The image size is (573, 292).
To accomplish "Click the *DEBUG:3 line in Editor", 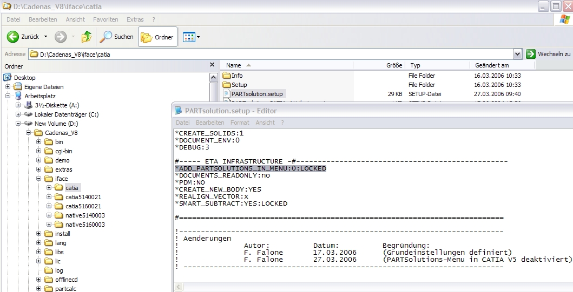I will (x=192, y=147).
